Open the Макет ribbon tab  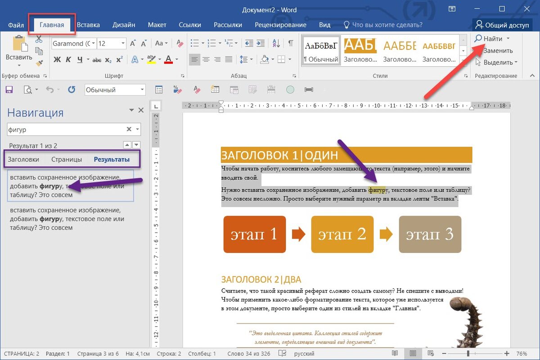157,25
